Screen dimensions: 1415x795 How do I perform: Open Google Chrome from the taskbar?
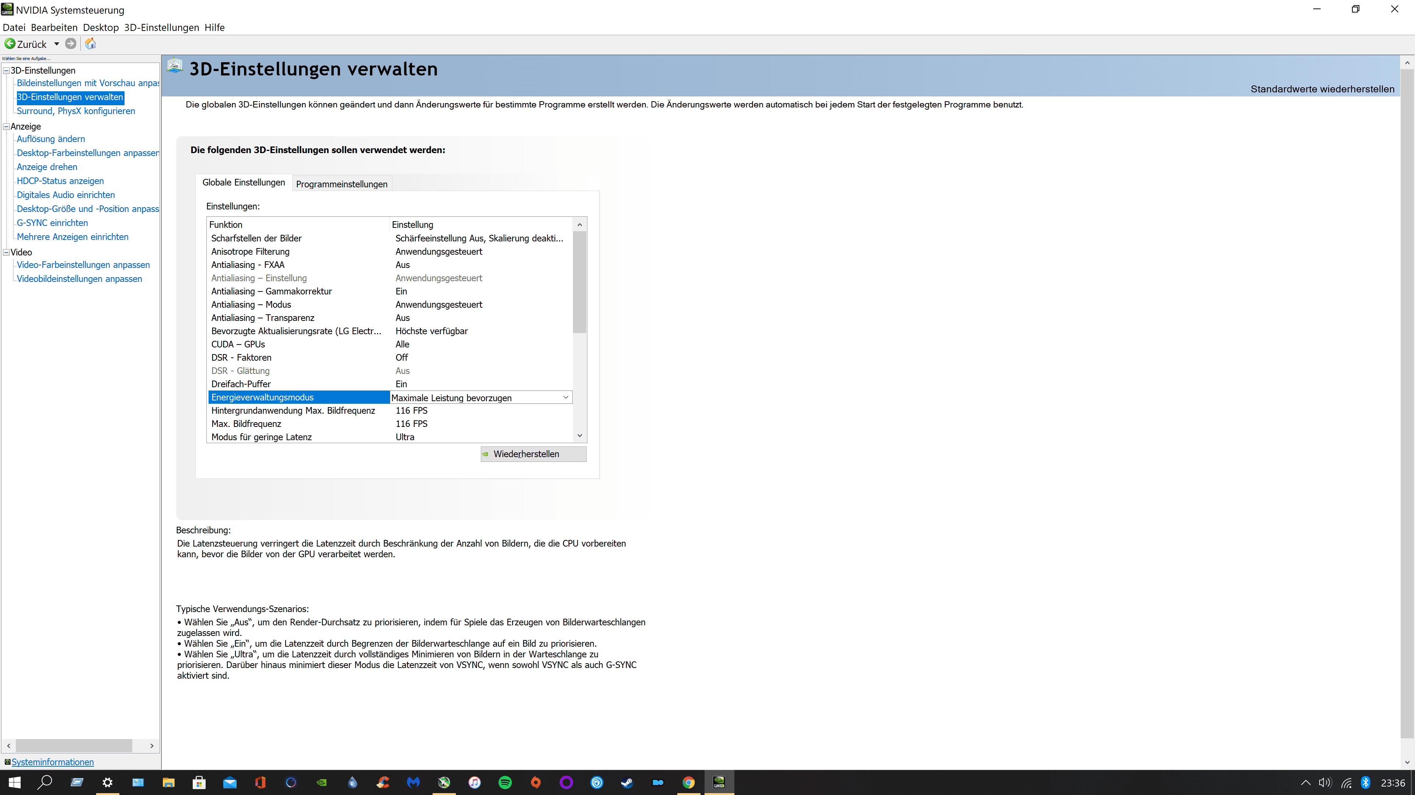coord(688,782)
